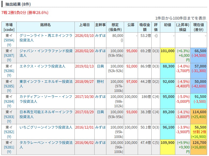Image resolution: width=209 pixels, height=156 pixels.
Task: Click いちごグリーンインフラ投資法人 link
Action: [46, 127]
